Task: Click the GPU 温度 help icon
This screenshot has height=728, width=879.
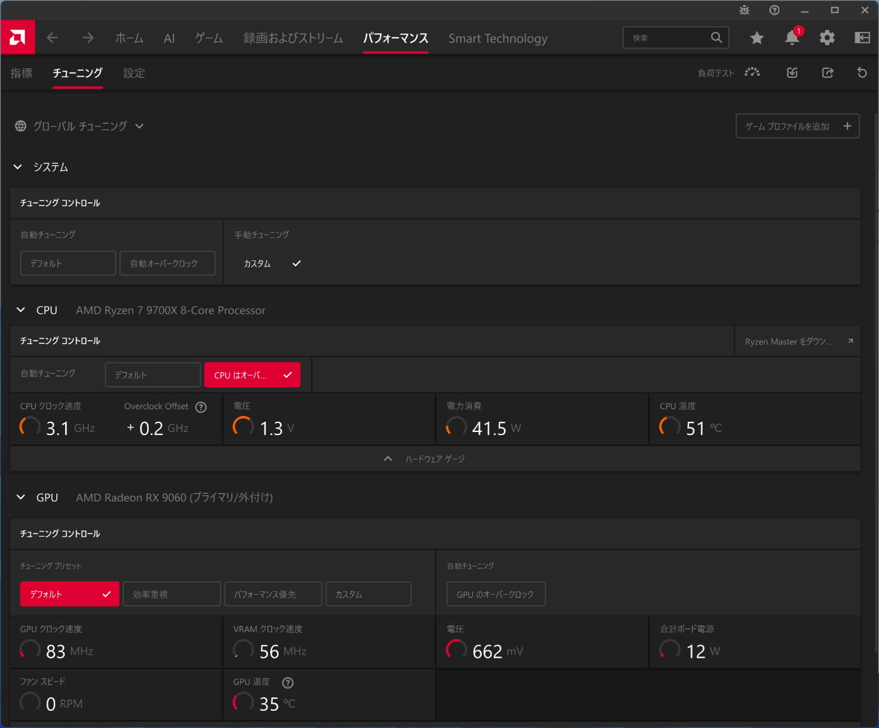Action: pos(288,683)
